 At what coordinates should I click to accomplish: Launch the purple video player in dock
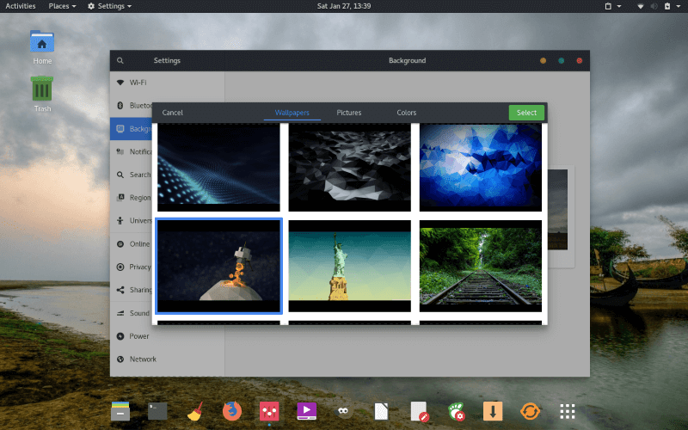(306, 411)
